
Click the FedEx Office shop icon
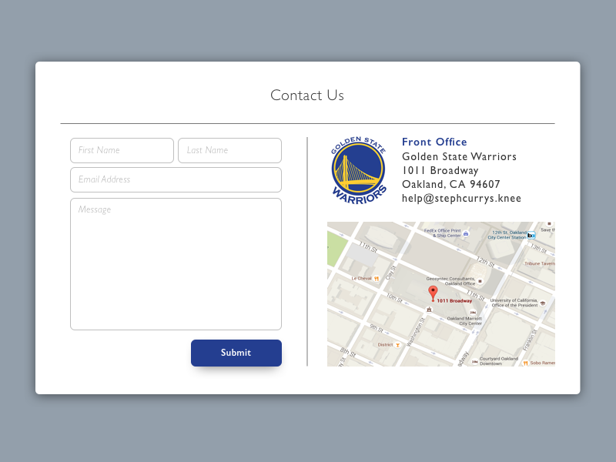pyautogui.click(x=466, y=233)
